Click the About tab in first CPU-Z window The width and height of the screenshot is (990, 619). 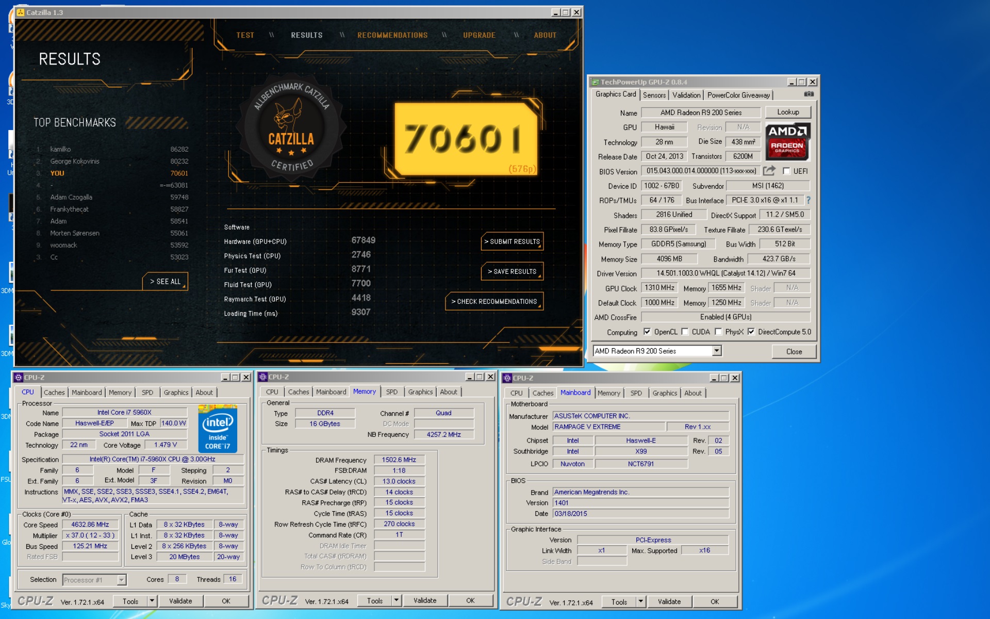[204, 393]
